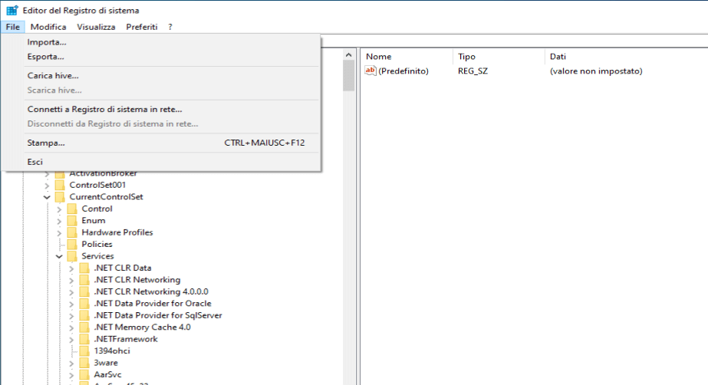This screenshot has height=385, width=708.
Task: Select the Services folder icon
Action: coord(72,256)
